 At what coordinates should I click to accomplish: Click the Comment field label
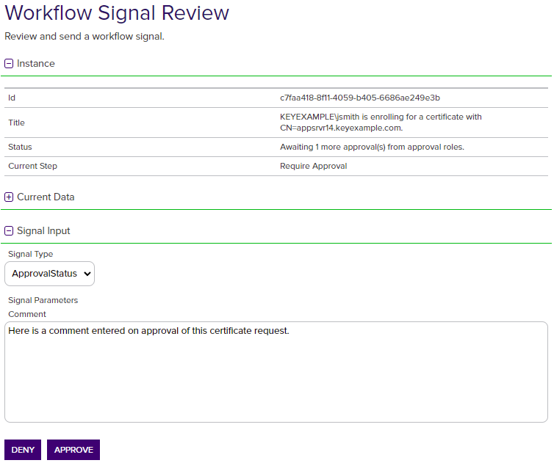[x=27, y=314]
